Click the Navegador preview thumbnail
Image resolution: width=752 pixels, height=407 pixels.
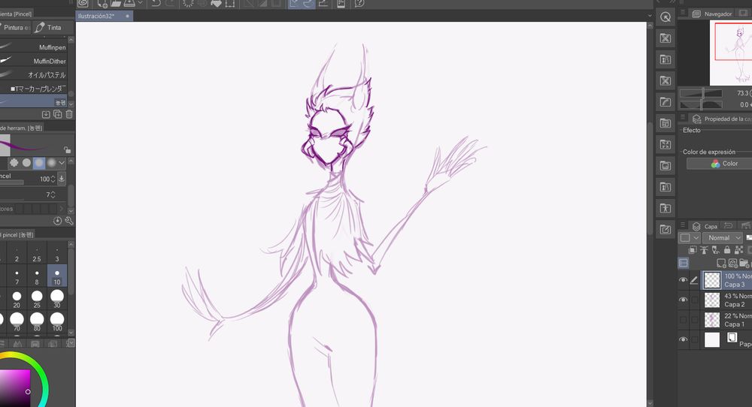(731, 53)
